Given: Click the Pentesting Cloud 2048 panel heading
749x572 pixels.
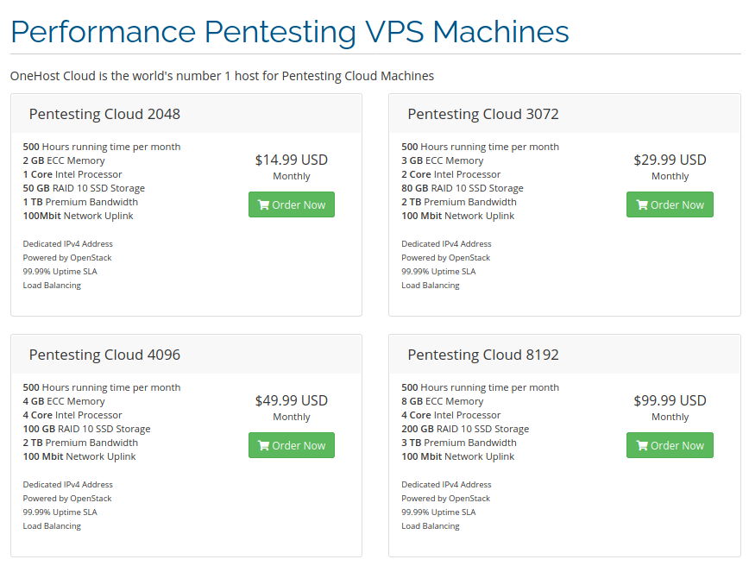Looking at the screenshot, I should [x=104, y=114].
